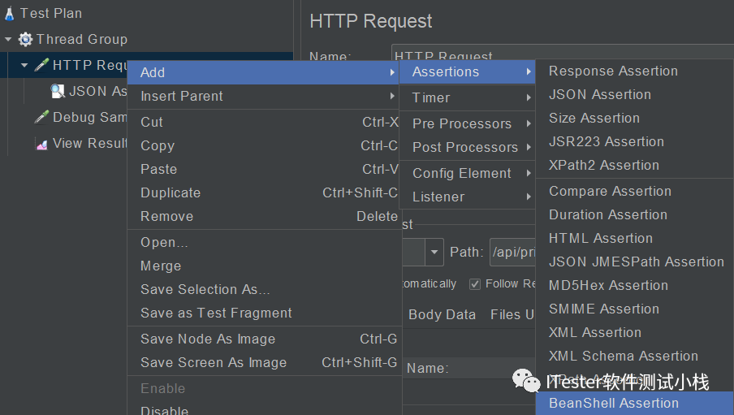Expand the Add submenu arrow

(x=392, y=72)
